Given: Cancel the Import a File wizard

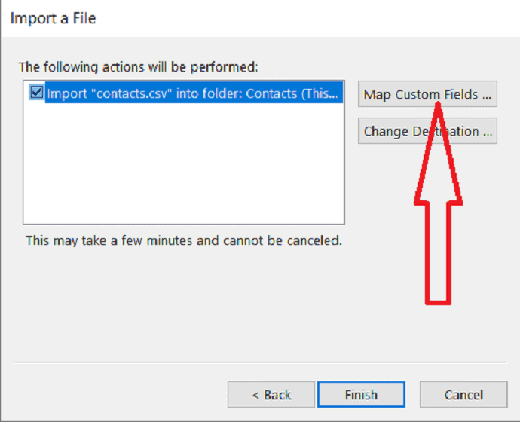Looking at the screenshot, I should [x=463, y=394].
